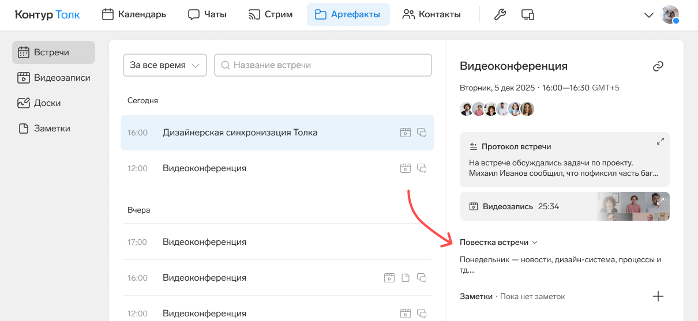Click the wrench settings icon
This screenshot has height=321, width=698.
pyautogui.click(x=500, y=15)
